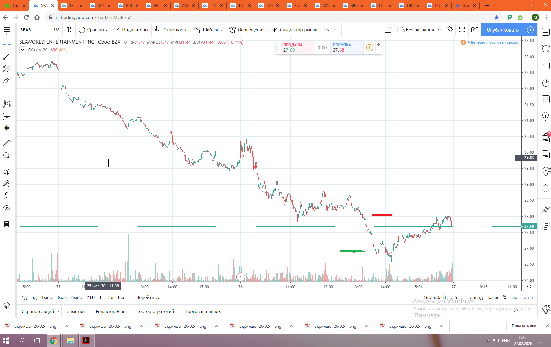
Task: Click the SEAS symbol search field
Action: [x=33, y=30]
